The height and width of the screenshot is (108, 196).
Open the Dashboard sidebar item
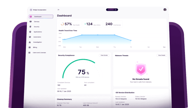coord(41,16)
